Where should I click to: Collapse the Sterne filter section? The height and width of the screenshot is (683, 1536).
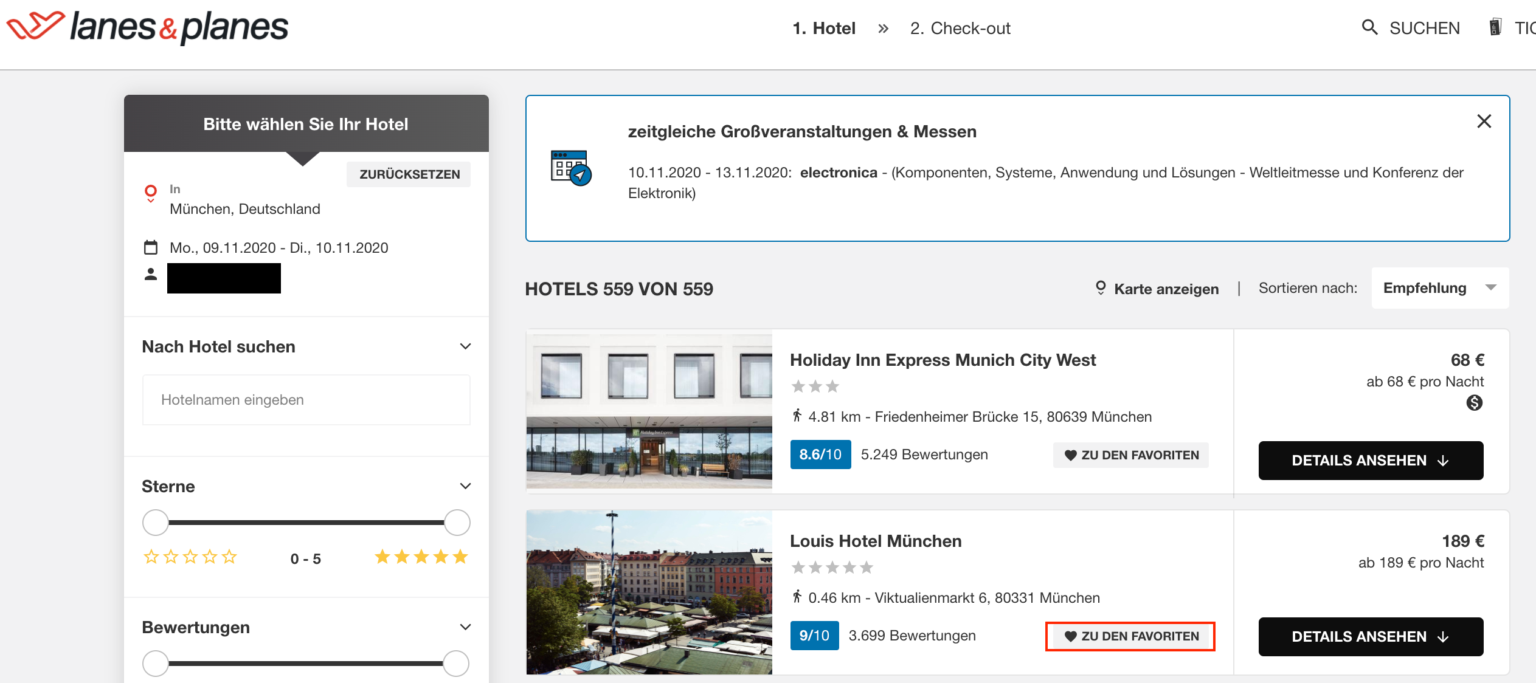tap(465, 486)
